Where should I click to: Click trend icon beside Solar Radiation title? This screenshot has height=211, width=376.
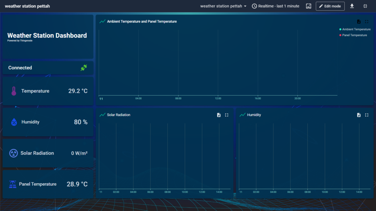click(x=102, y=115)
